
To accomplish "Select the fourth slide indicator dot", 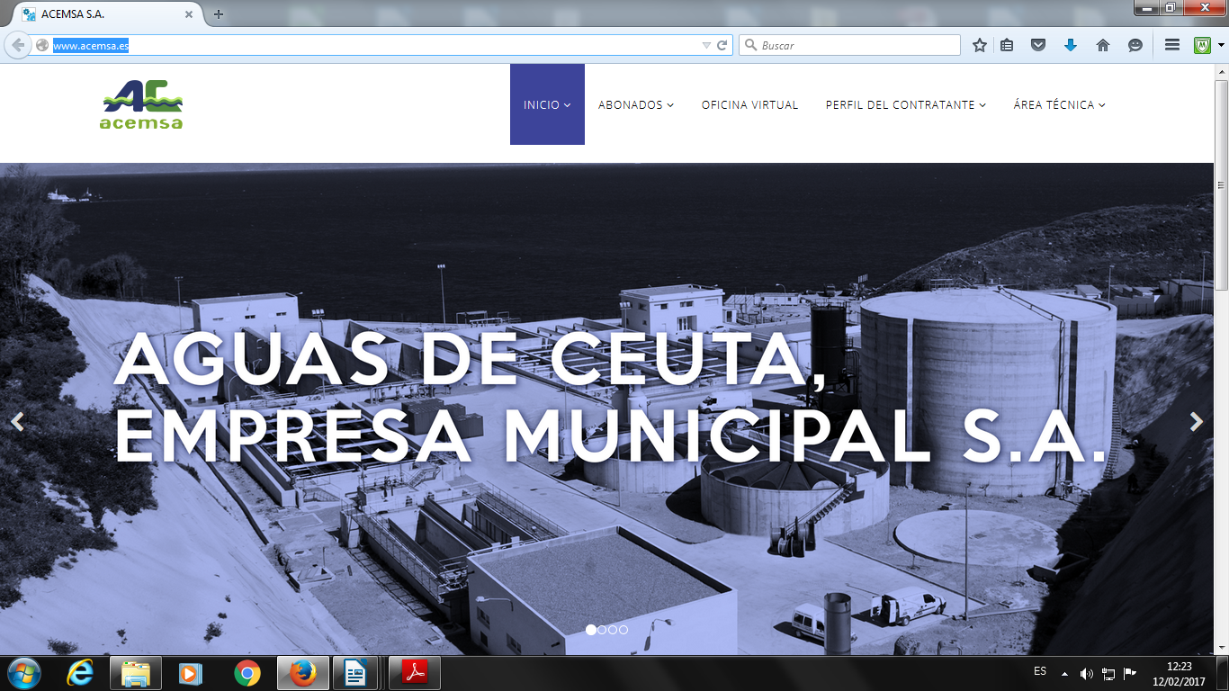I will (x=623, y=630).
